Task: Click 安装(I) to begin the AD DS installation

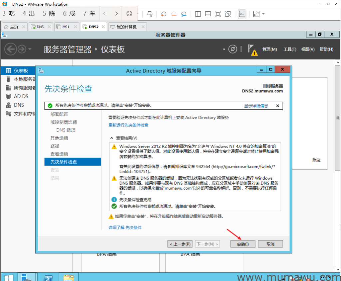Action: [243, 244]
